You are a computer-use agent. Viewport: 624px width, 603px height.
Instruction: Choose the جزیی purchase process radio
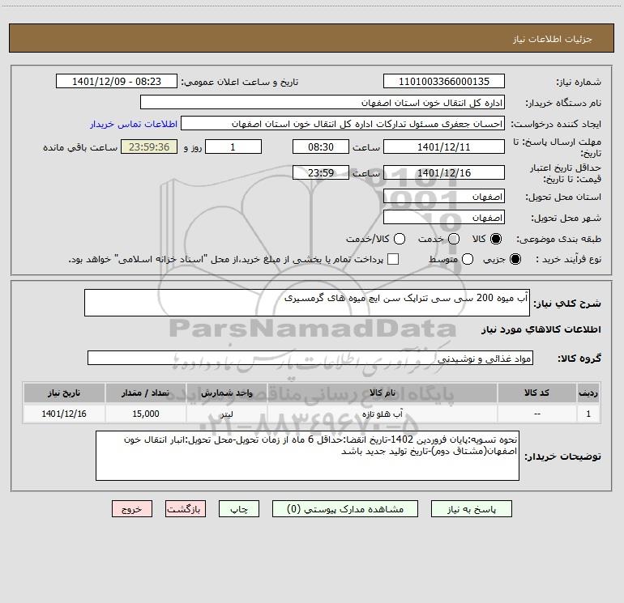[x=515, y=259]
